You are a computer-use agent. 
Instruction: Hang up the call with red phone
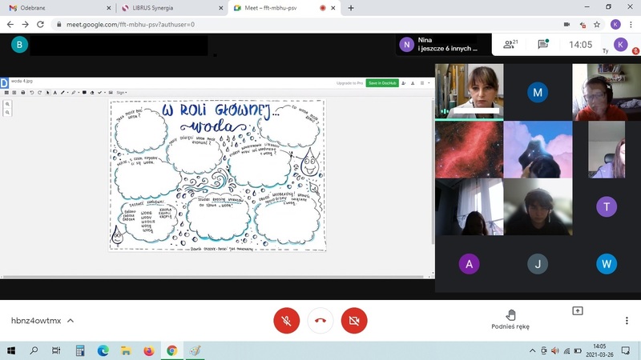point(320,321)
